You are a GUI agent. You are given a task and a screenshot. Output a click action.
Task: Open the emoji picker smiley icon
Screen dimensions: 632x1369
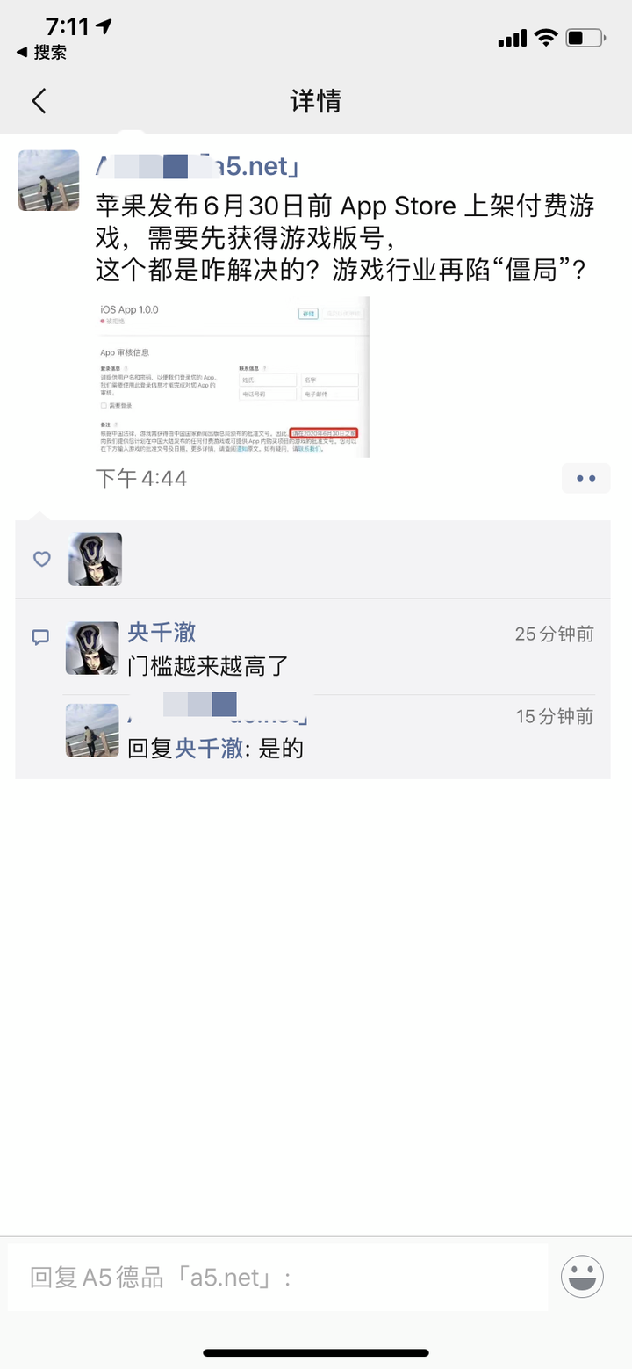(x=582, y=1276)
